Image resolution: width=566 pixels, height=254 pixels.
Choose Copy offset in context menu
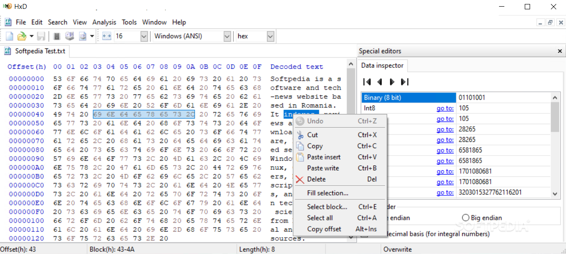[x=339, y=229]
